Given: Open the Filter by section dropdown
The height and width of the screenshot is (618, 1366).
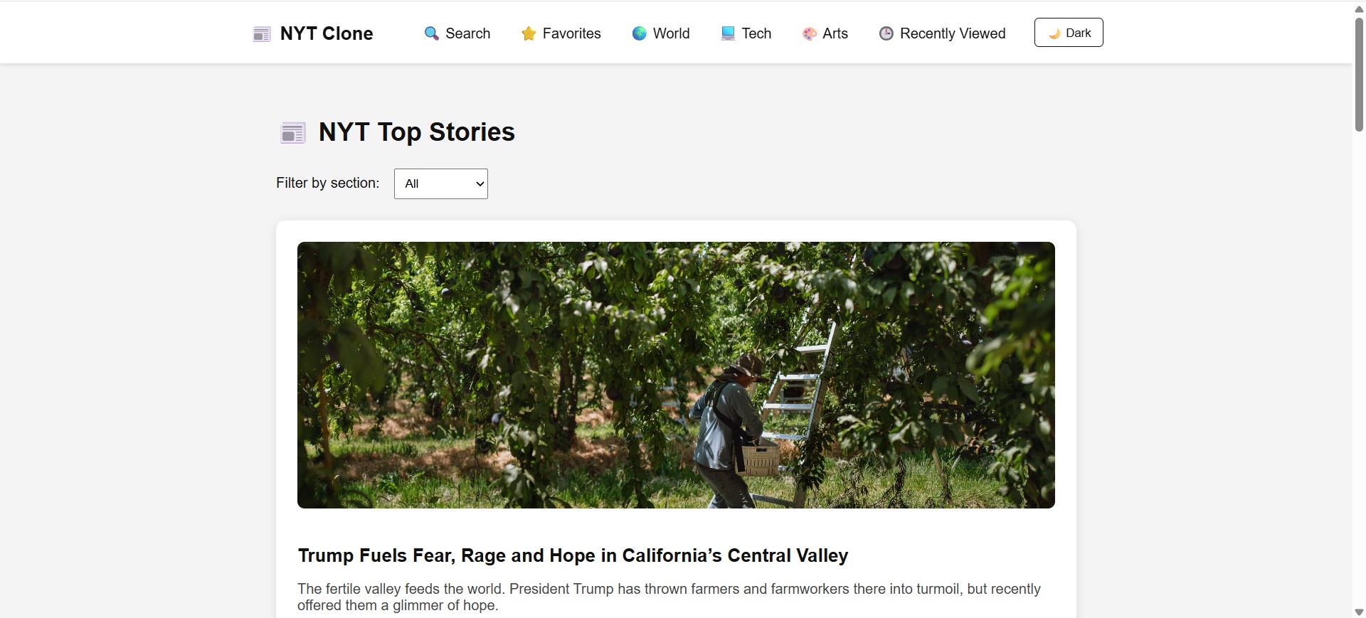Looking at the screenshot, I should (441, 183).
